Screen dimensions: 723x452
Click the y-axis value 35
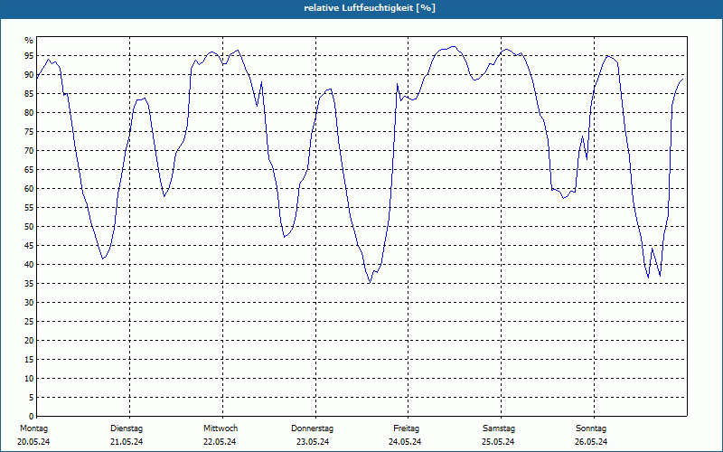point(29,284)
